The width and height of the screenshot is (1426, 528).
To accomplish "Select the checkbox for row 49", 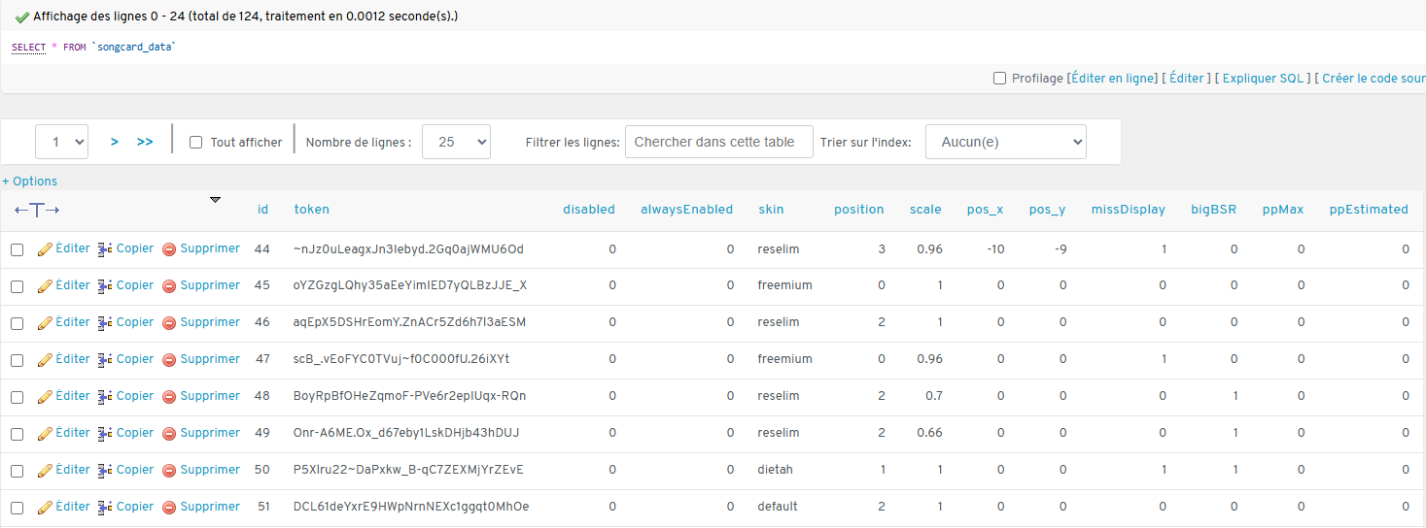I will (x=17, y=434).
